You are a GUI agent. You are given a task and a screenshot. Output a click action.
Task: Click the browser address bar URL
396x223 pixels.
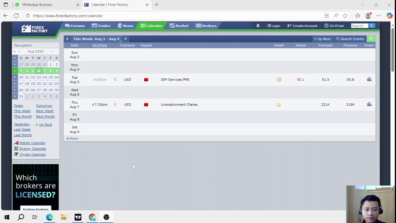[x=68, y=16]
